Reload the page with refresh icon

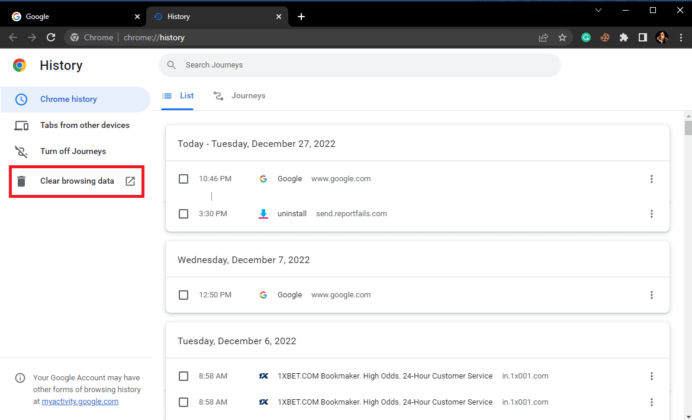tap(51, 37)
